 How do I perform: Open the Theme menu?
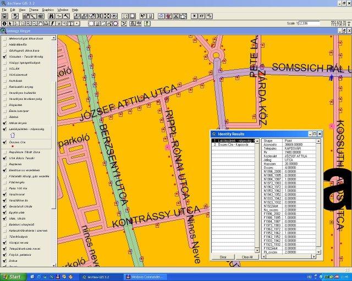(34, 10)
